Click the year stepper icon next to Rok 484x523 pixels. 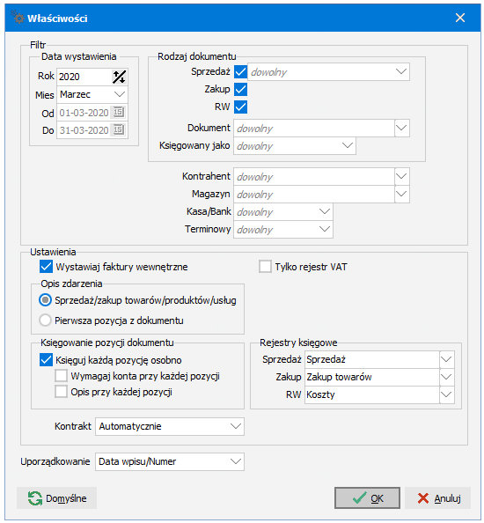(119, 77)
